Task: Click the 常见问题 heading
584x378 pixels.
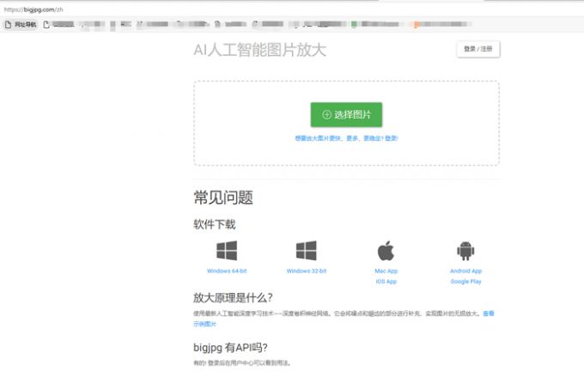Action: click(223, 198)
